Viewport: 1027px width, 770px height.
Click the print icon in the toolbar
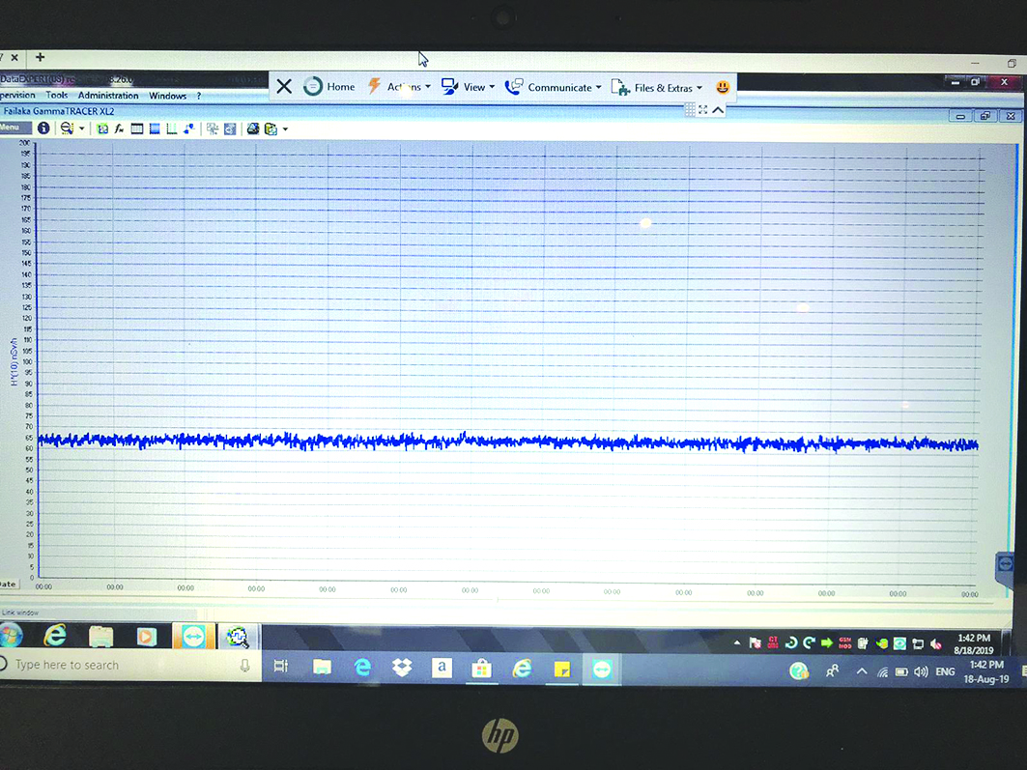(253, 128)
